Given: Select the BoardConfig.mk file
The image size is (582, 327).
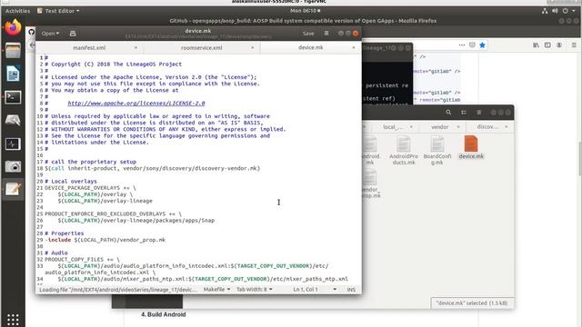Looking at the screenshot, I should [x=437, y=150].
